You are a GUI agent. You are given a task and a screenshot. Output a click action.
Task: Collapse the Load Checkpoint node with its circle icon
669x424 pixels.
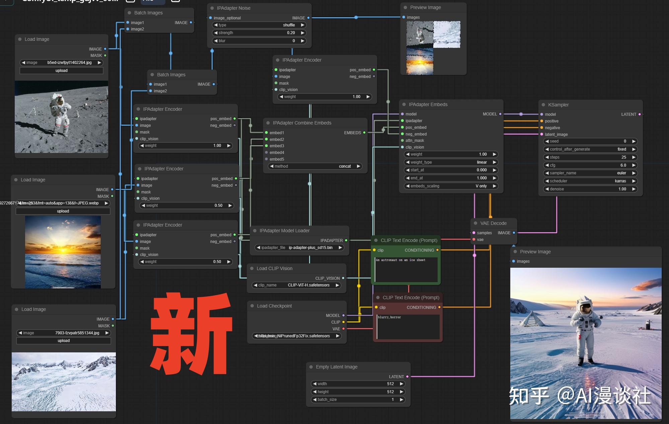253,306
